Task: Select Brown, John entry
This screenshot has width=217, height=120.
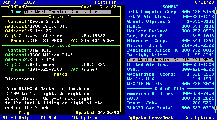Action: click(x=171, y=103)
